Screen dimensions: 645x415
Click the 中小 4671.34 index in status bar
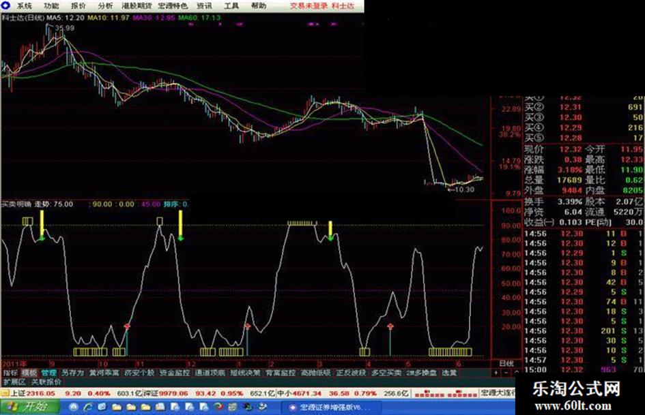point(299,393)
